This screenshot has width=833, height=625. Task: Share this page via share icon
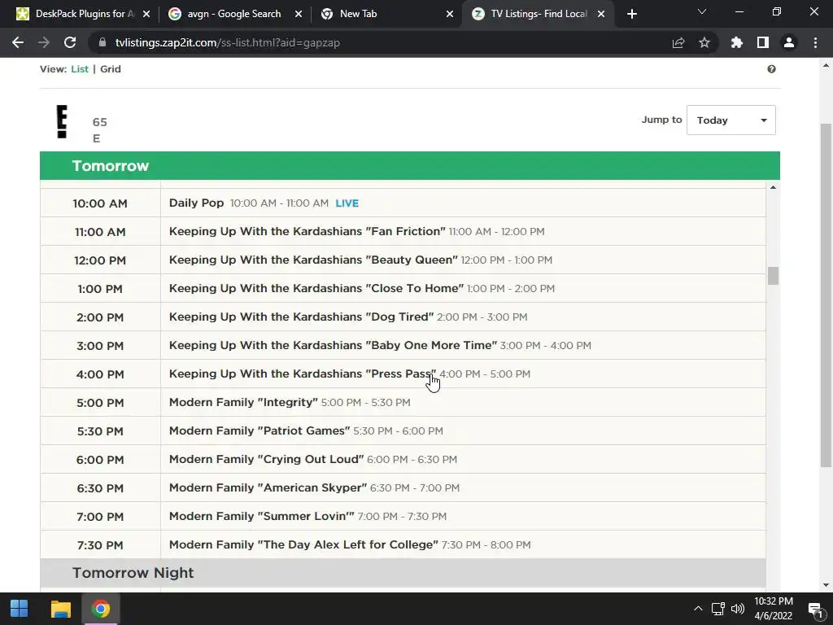(x=678, y=42)
